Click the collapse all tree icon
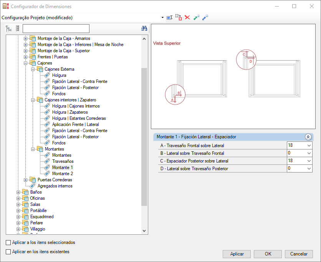Screen dimensions: 321x262 point(18,28)
